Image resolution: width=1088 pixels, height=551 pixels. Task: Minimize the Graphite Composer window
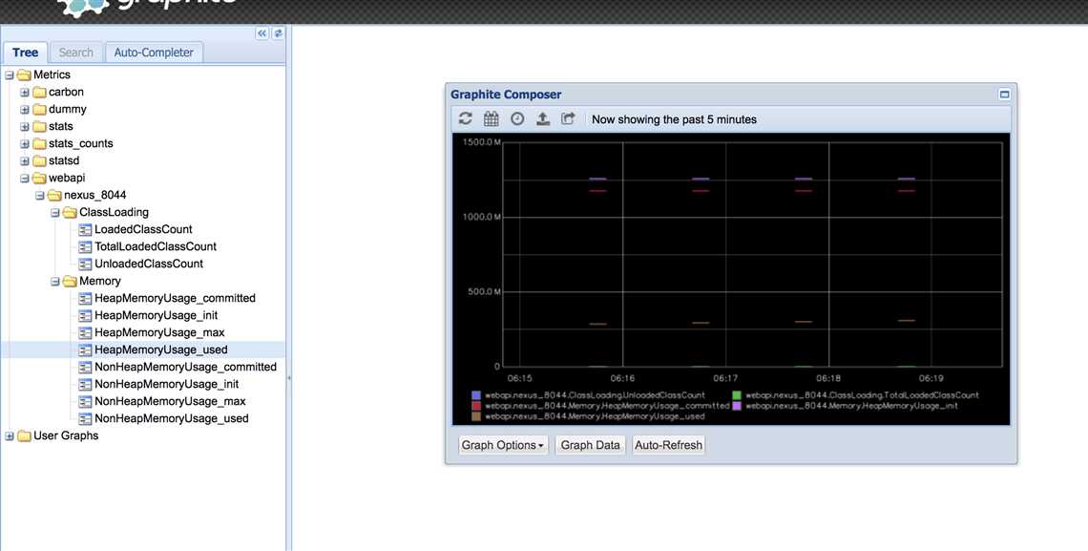pos(1004,95)
